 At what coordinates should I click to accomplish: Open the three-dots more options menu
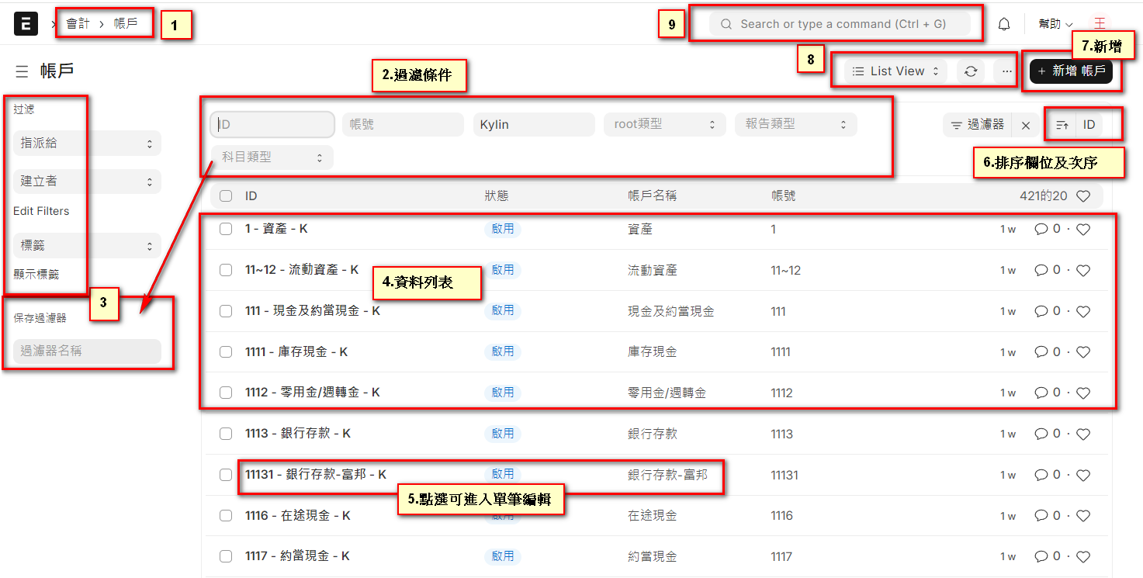(1006, 71)
